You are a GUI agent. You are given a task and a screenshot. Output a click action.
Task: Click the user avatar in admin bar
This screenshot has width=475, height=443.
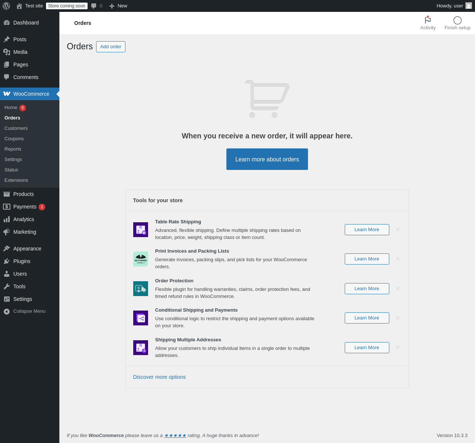coord(469,6)
